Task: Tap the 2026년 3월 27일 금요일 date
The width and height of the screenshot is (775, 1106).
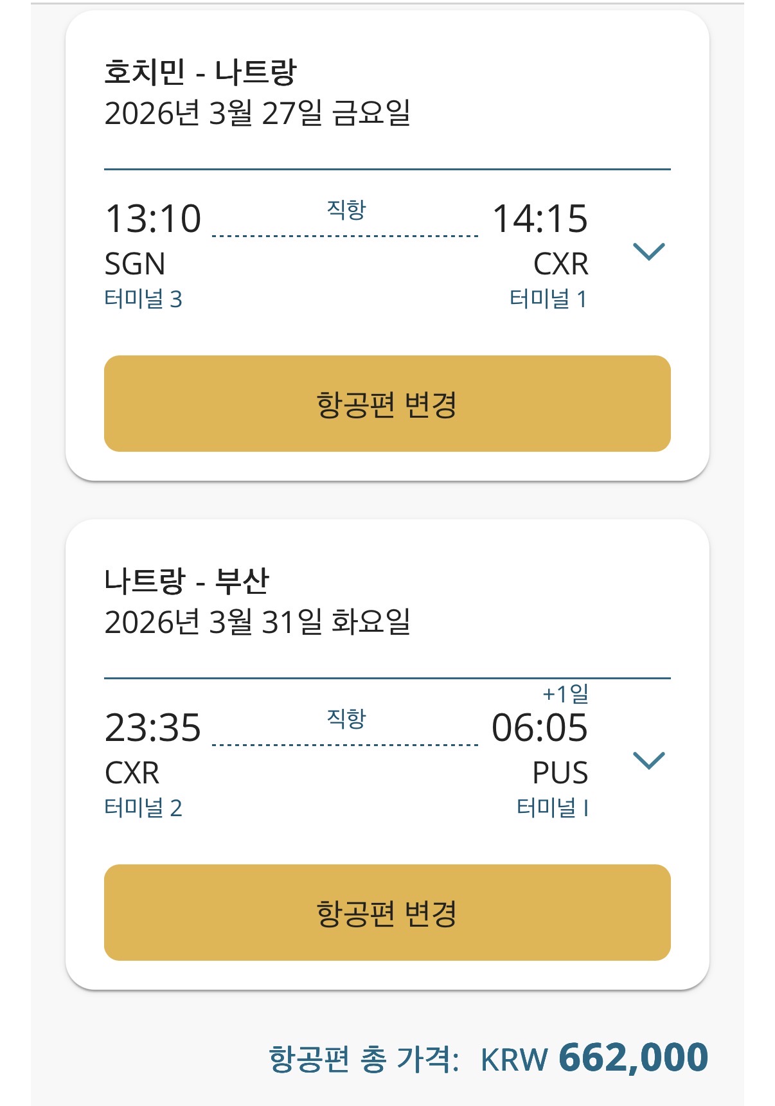Action: pos(257,114)
